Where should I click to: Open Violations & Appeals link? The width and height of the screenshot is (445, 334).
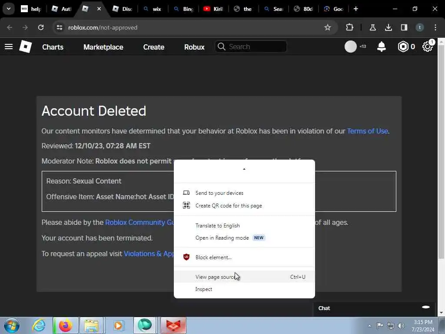coord(149,254)
